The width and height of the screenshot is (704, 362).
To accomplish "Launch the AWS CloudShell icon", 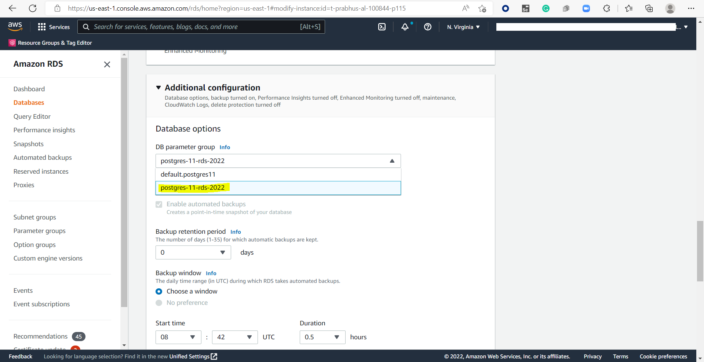I will [x=382, y=27].
